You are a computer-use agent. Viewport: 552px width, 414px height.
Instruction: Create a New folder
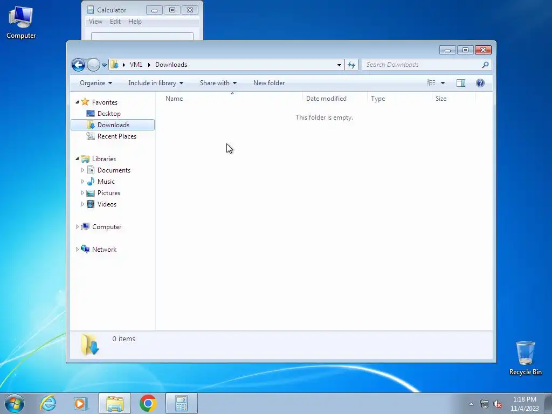269,83
